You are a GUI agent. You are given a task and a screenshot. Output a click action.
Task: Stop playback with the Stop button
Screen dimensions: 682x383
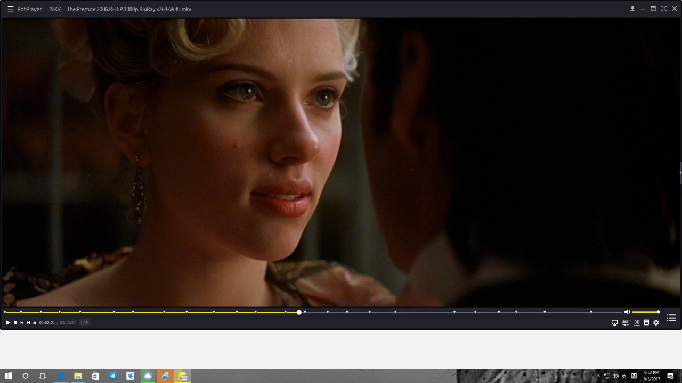pyautogui.click(x=15, y=323)
